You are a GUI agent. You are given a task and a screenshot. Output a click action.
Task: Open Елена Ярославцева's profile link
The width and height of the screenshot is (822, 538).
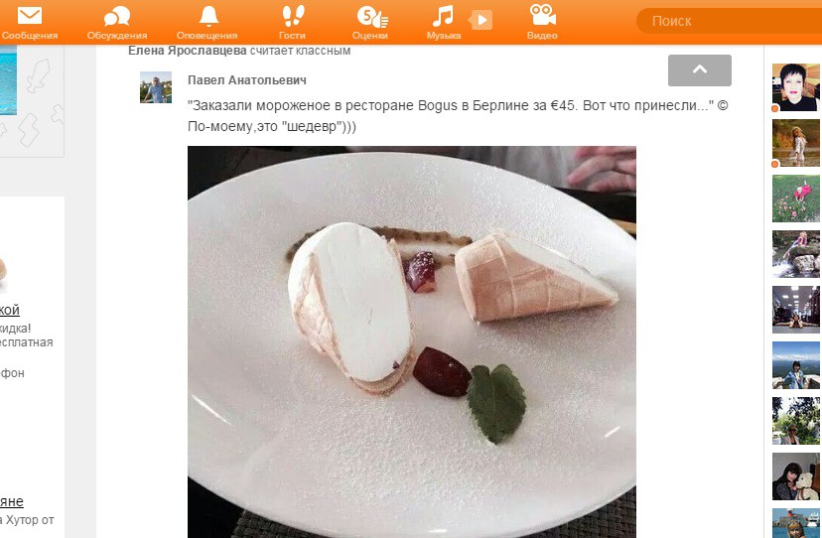188,51
